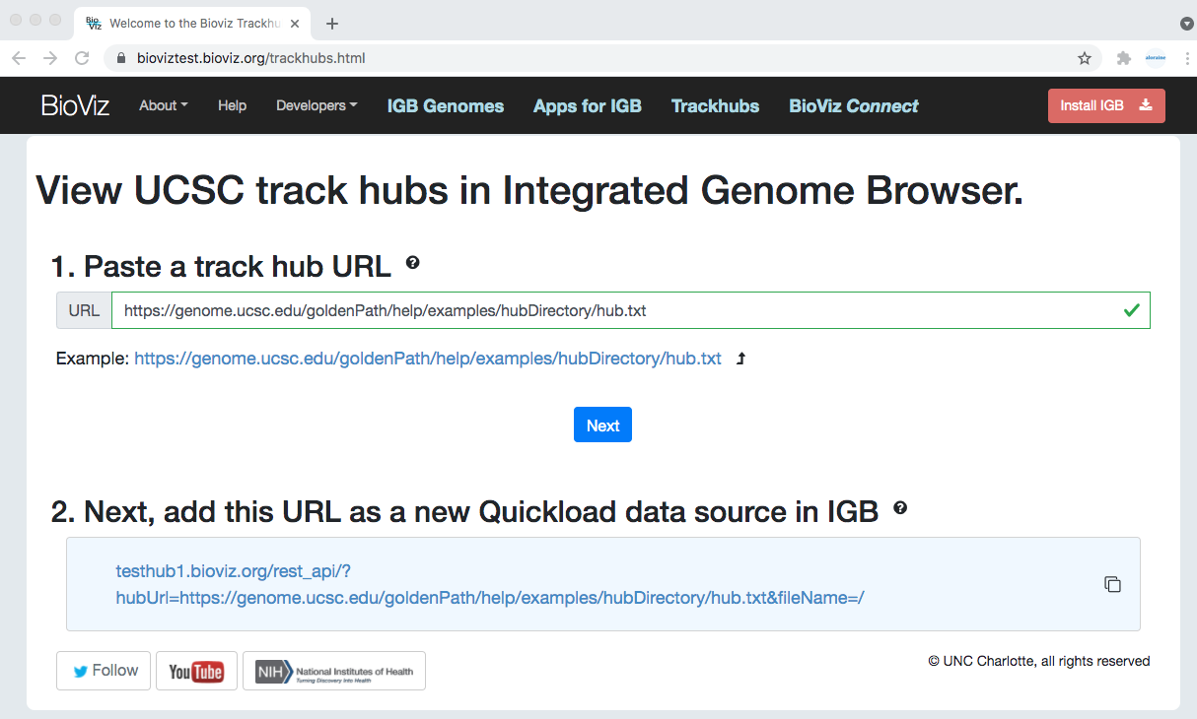Bookmark this page with the star icon

(x=1085, y=58)
